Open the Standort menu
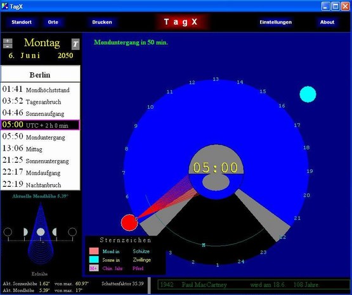This screenshot has height=295, width=352. pyautogui.click(x=22, y=22)
